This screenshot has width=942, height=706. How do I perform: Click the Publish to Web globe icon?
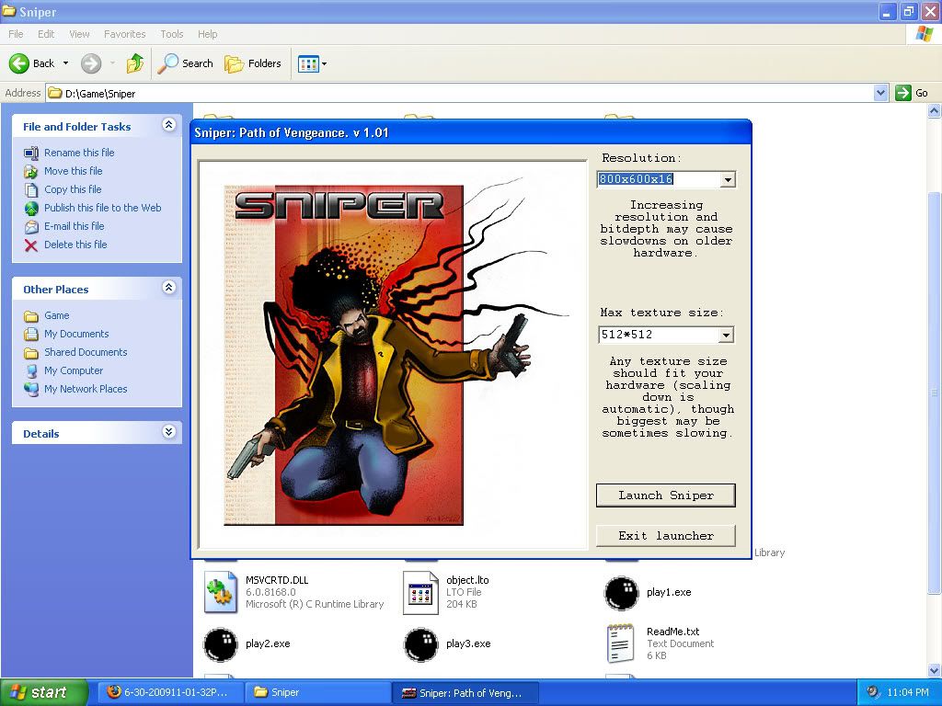31,209
